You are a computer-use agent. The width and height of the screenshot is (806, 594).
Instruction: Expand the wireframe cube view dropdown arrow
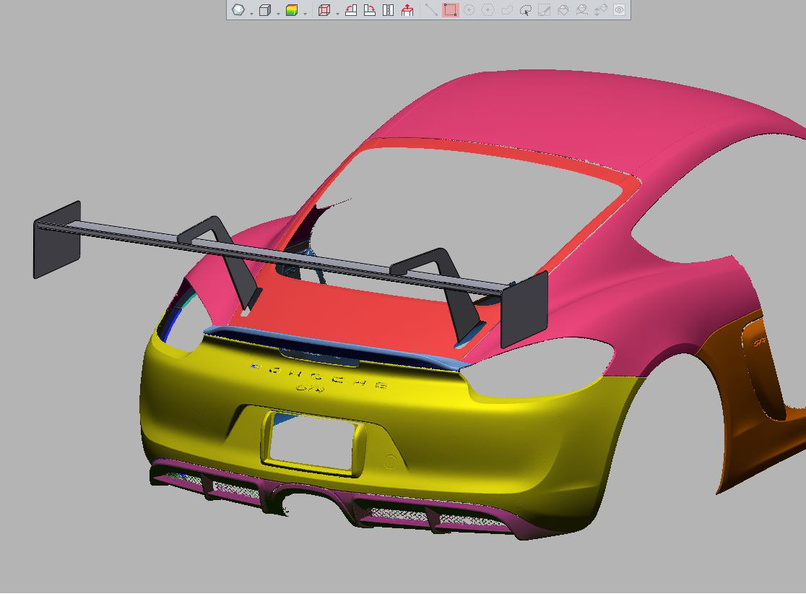(337, 14)
